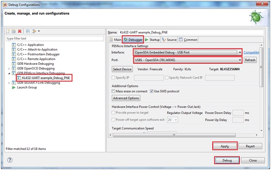Viewport: 271px width, 170px height.
Task: Select GDB OpenOCD Debugging entry
Action: tap(35, 68)
